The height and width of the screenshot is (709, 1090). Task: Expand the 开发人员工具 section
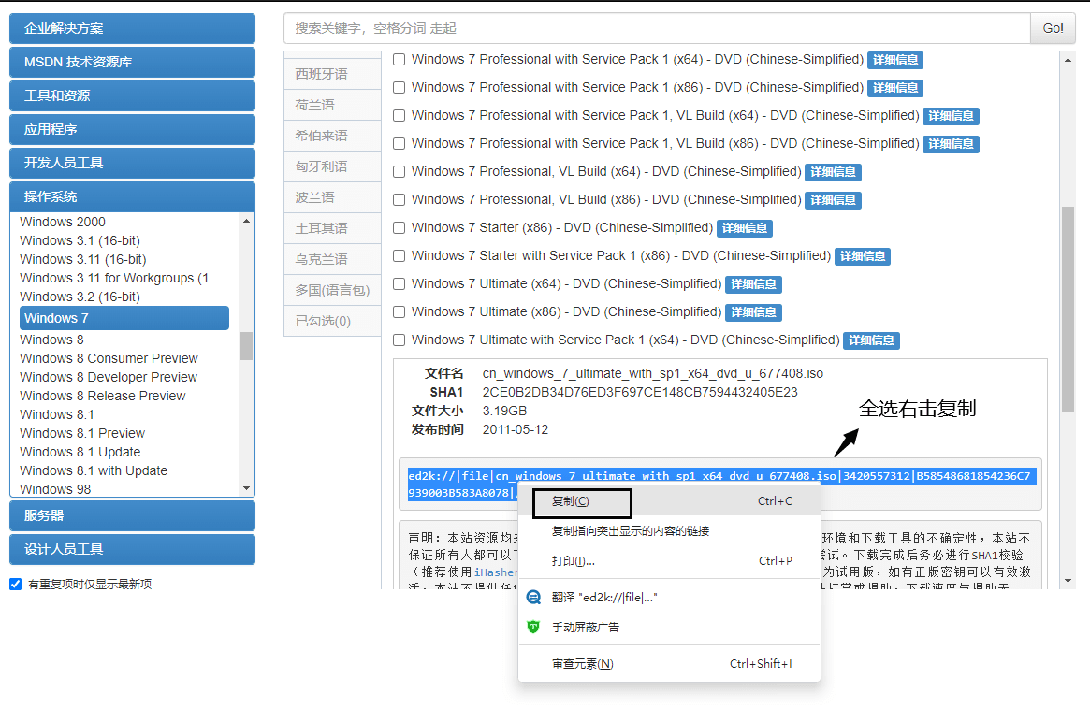132,164
